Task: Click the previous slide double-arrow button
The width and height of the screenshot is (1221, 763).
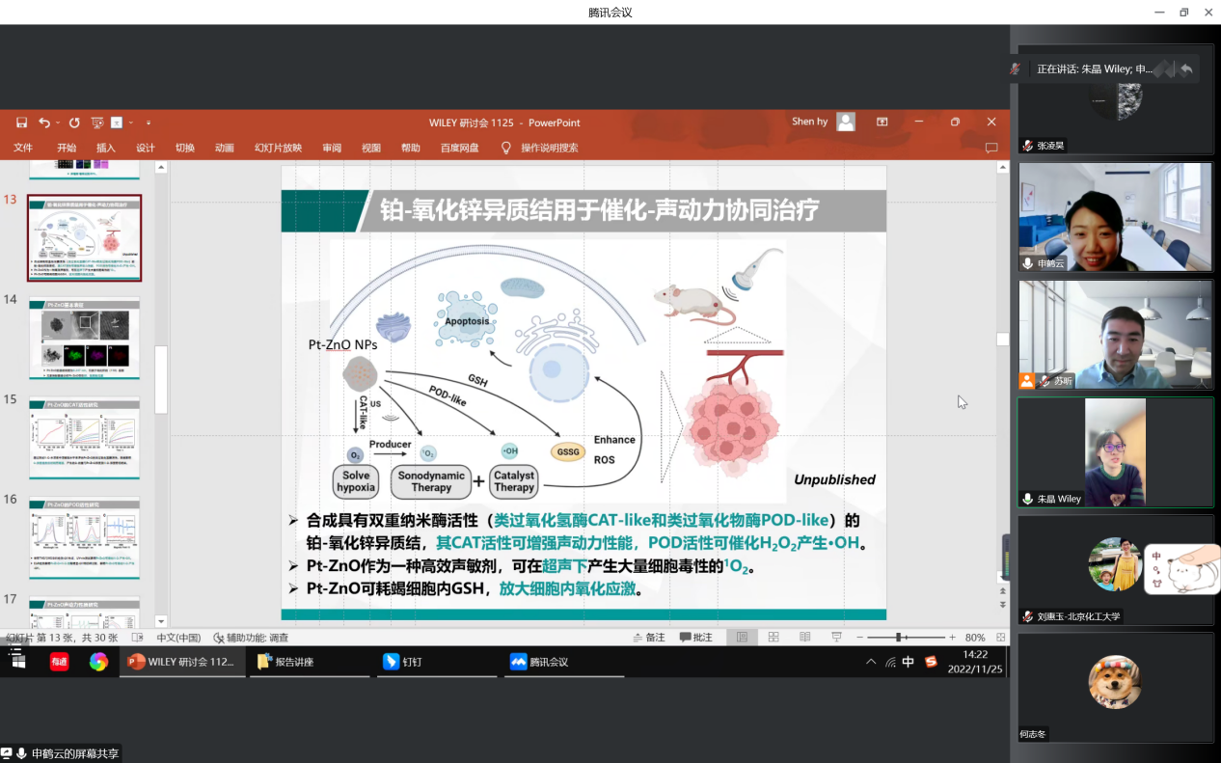Action: [x=1003, y=590]
